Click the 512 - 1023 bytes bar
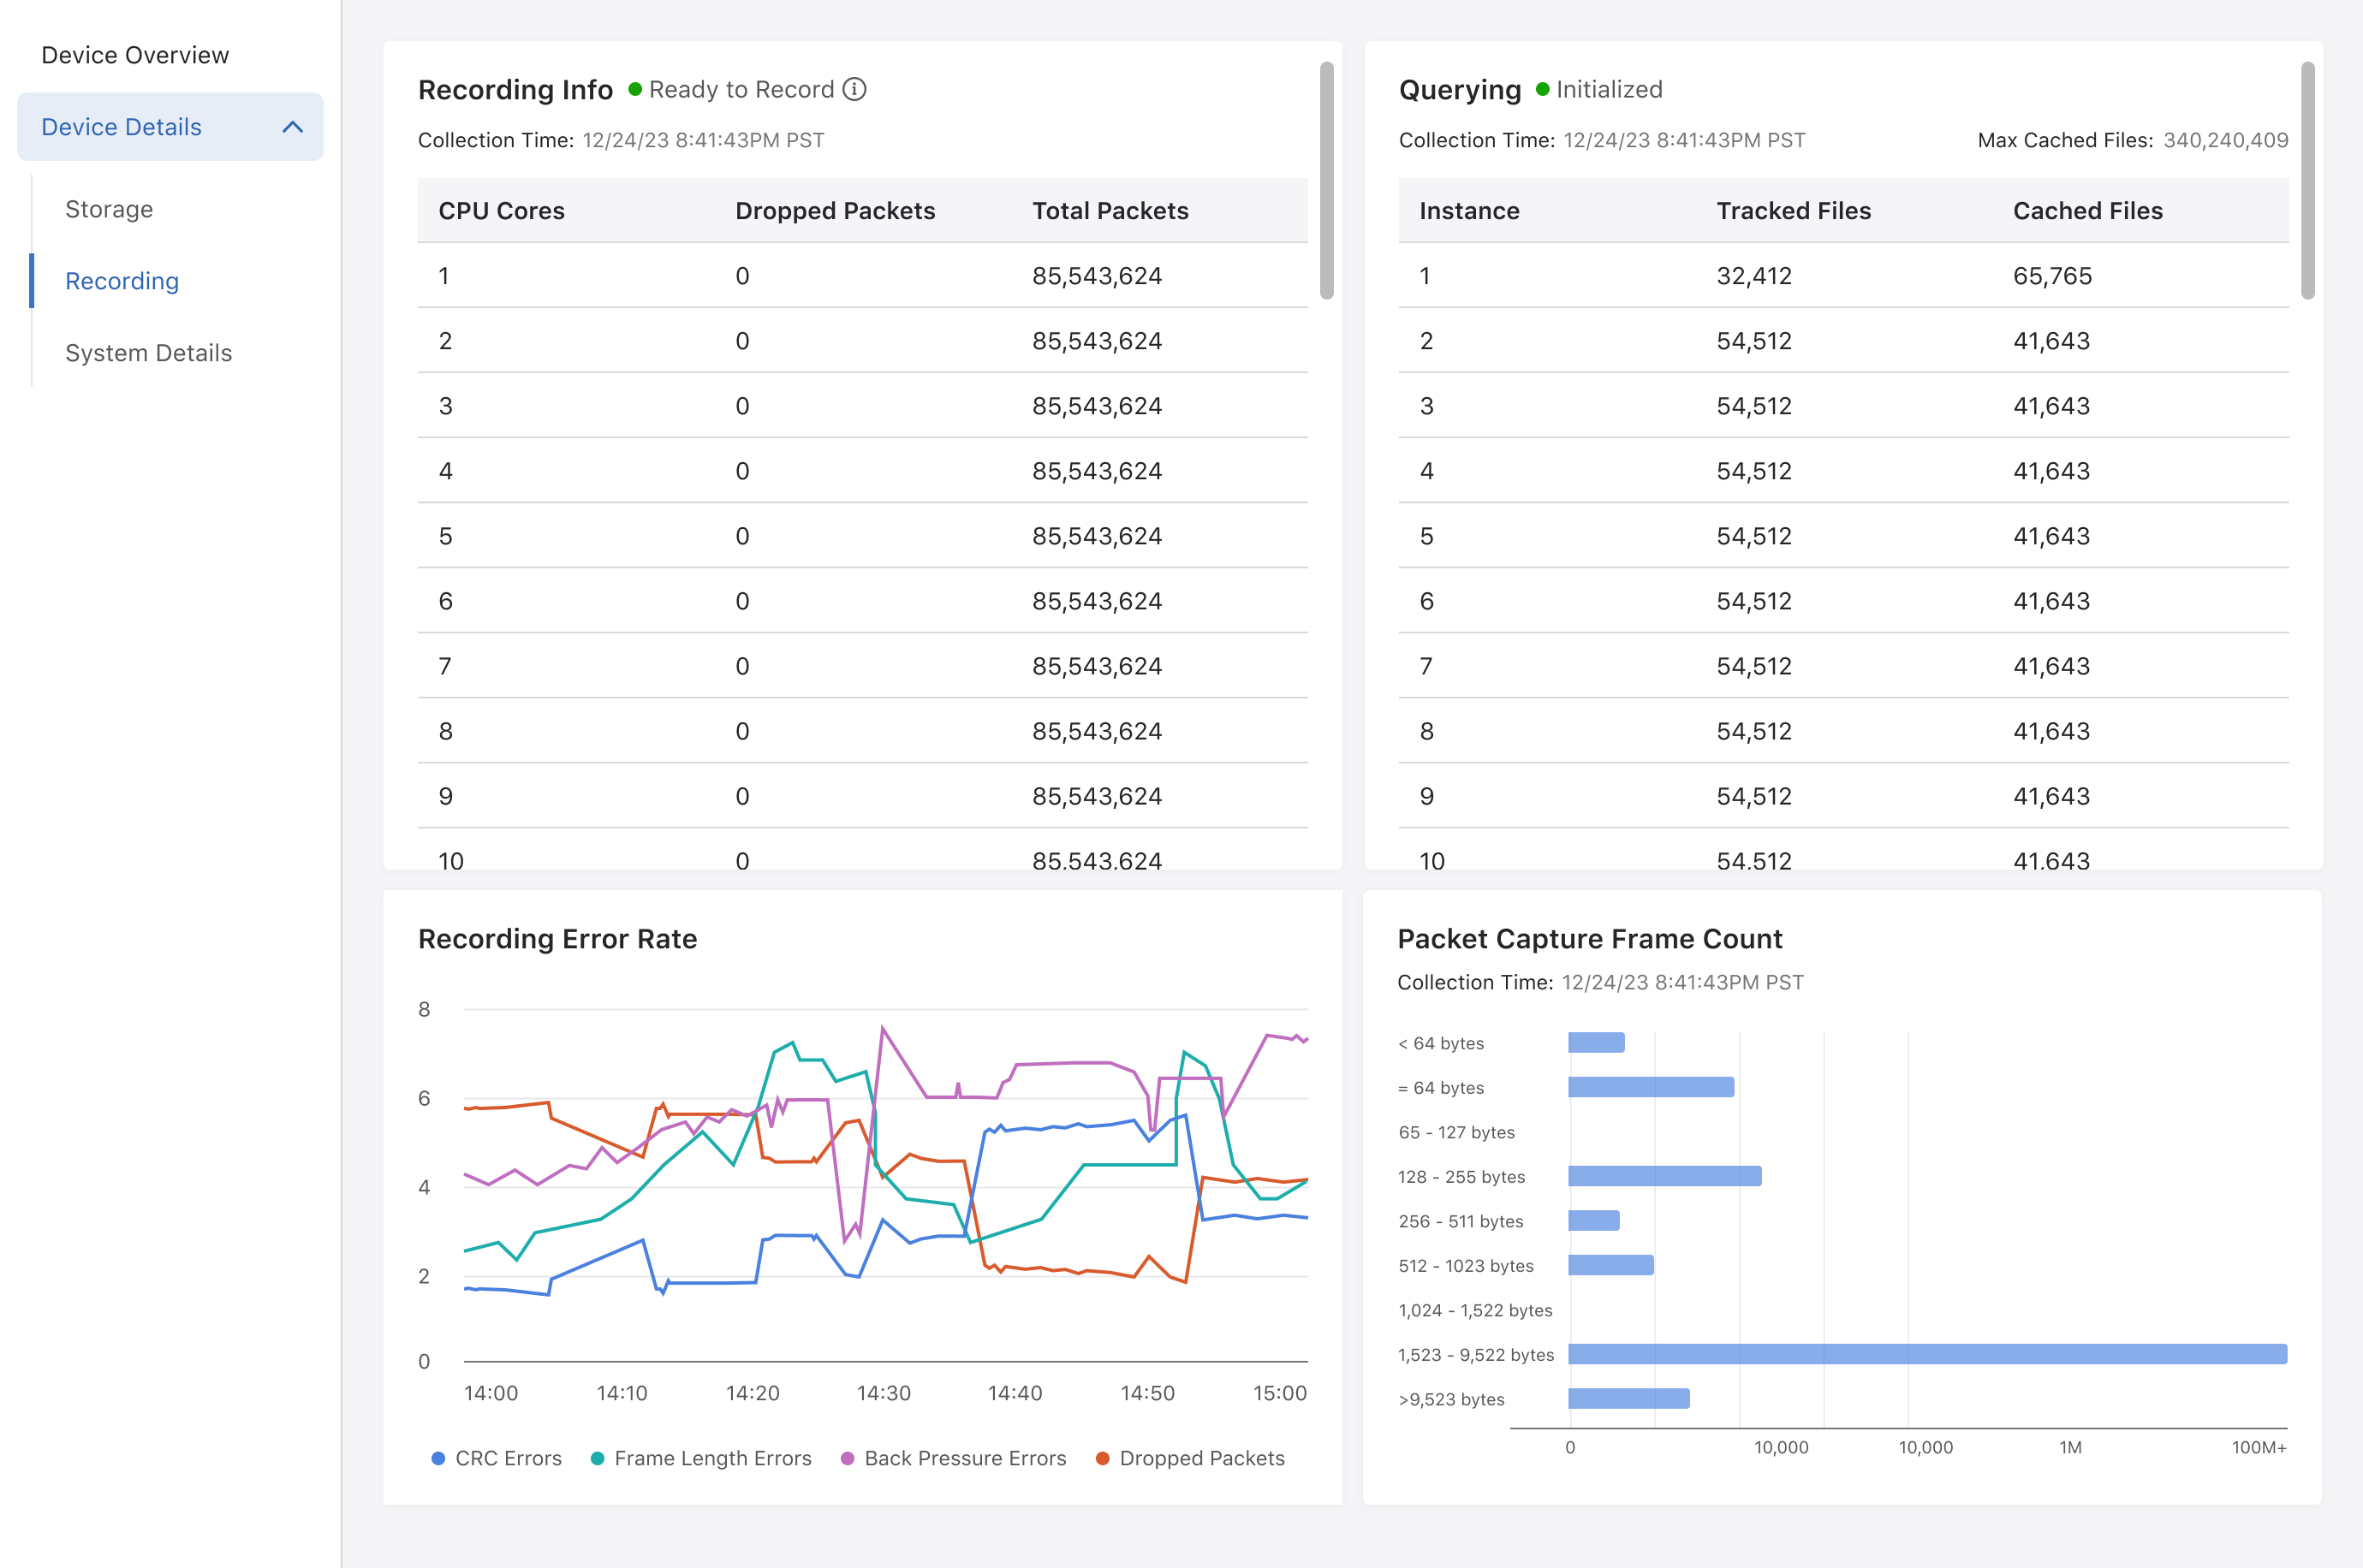The width and height of the screenshot is (2363, 1568). (1610, 1265)
